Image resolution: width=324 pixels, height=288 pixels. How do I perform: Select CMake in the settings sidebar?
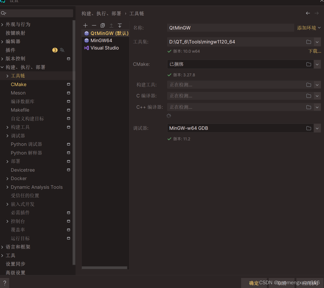click(x=18, y=84)
